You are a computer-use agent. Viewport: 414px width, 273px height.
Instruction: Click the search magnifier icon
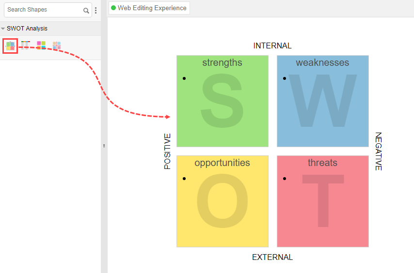click(86, 10)
